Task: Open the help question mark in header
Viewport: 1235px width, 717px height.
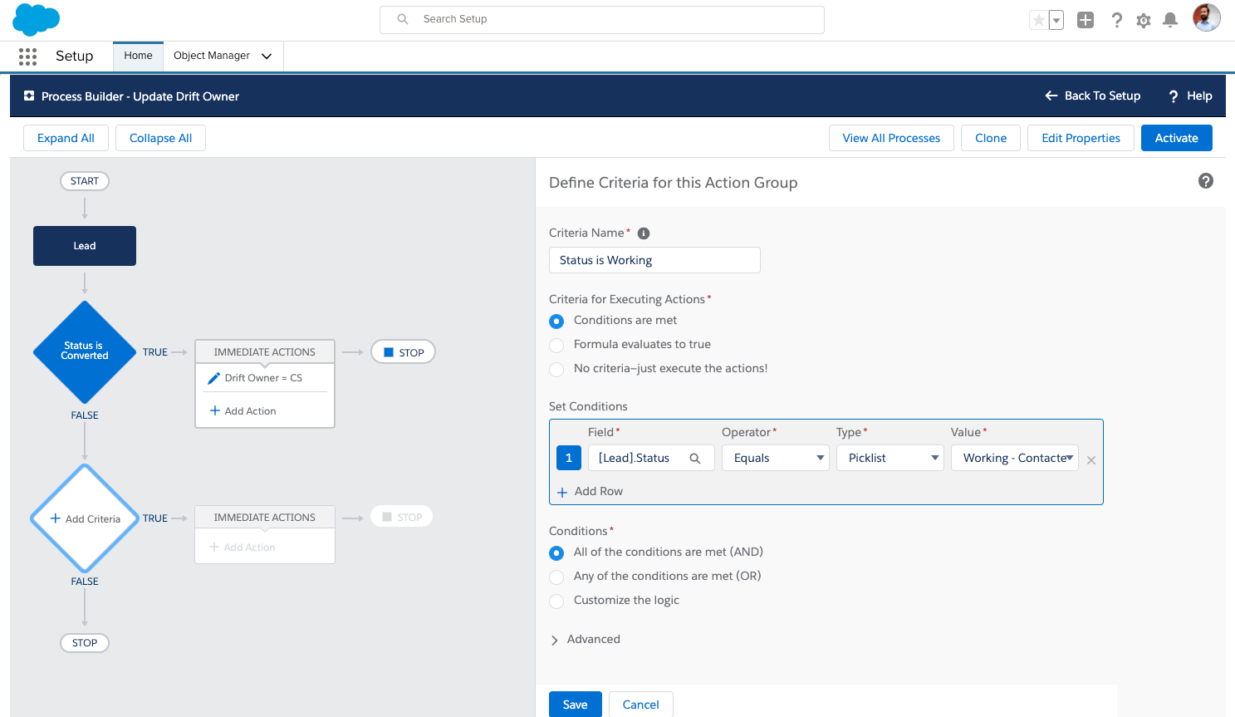Action: click(x=1117, y=20)
